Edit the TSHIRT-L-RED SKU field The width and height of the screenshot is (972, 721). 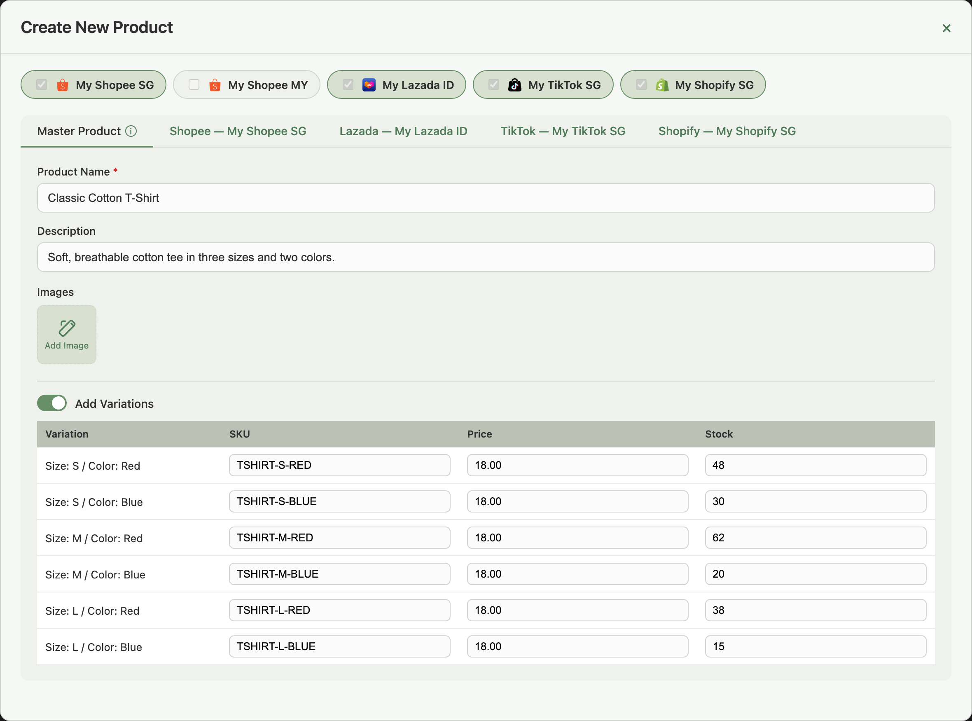click(x=339, y=610)
